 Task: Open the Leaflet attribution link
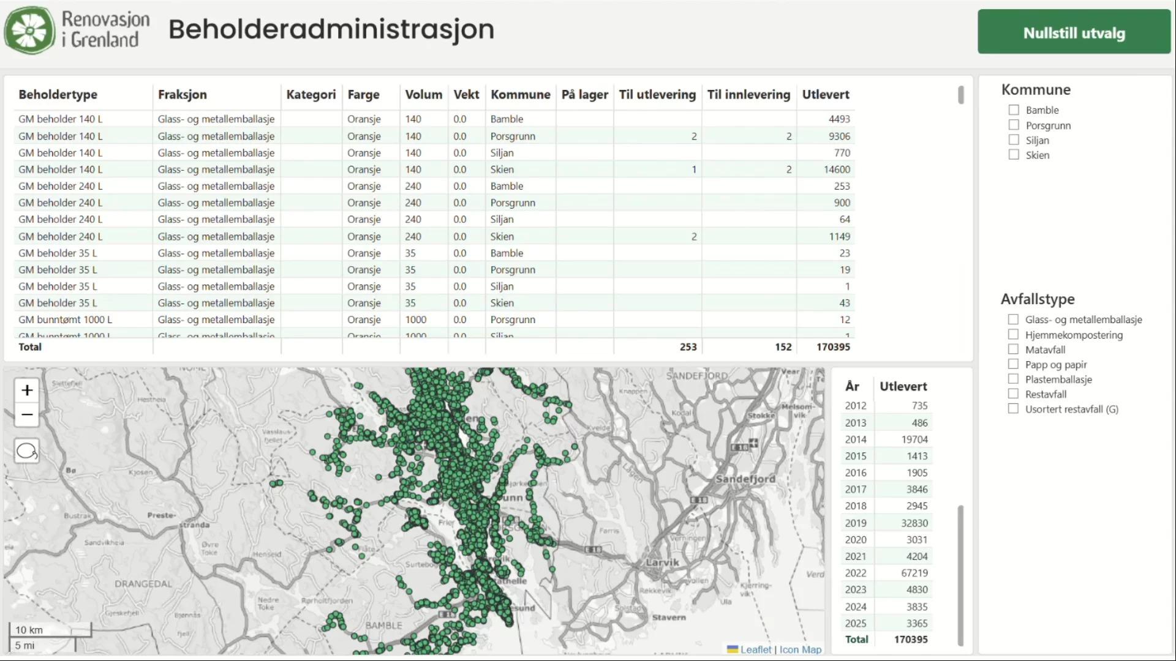(x=755, y=650)
